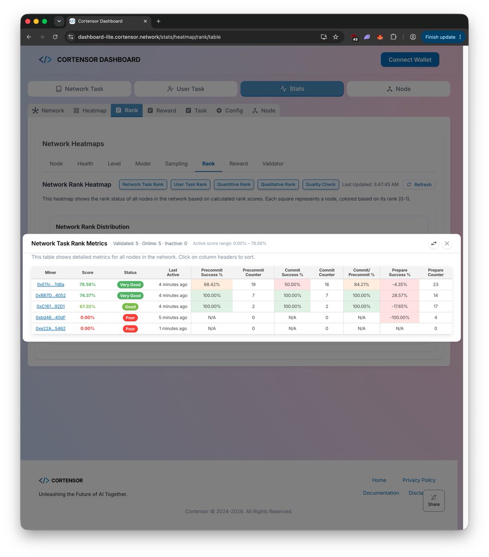Select Reward heatmap tab next to Rank
The height and width of the screenshot is (557, 489).
click(238, 163)
